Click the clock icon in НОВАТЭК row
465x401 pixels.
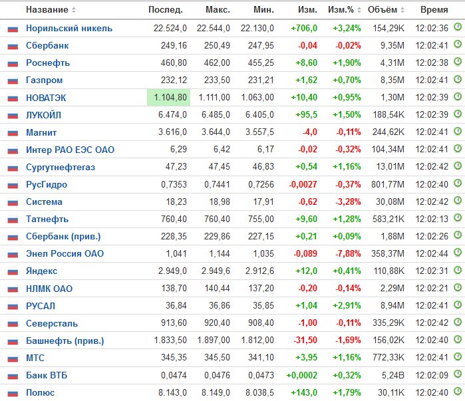(x=458, y=96)
